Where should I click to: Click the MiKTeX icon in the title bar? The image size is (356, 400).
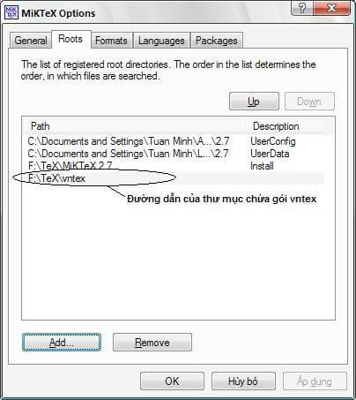(x=11, y=12)
